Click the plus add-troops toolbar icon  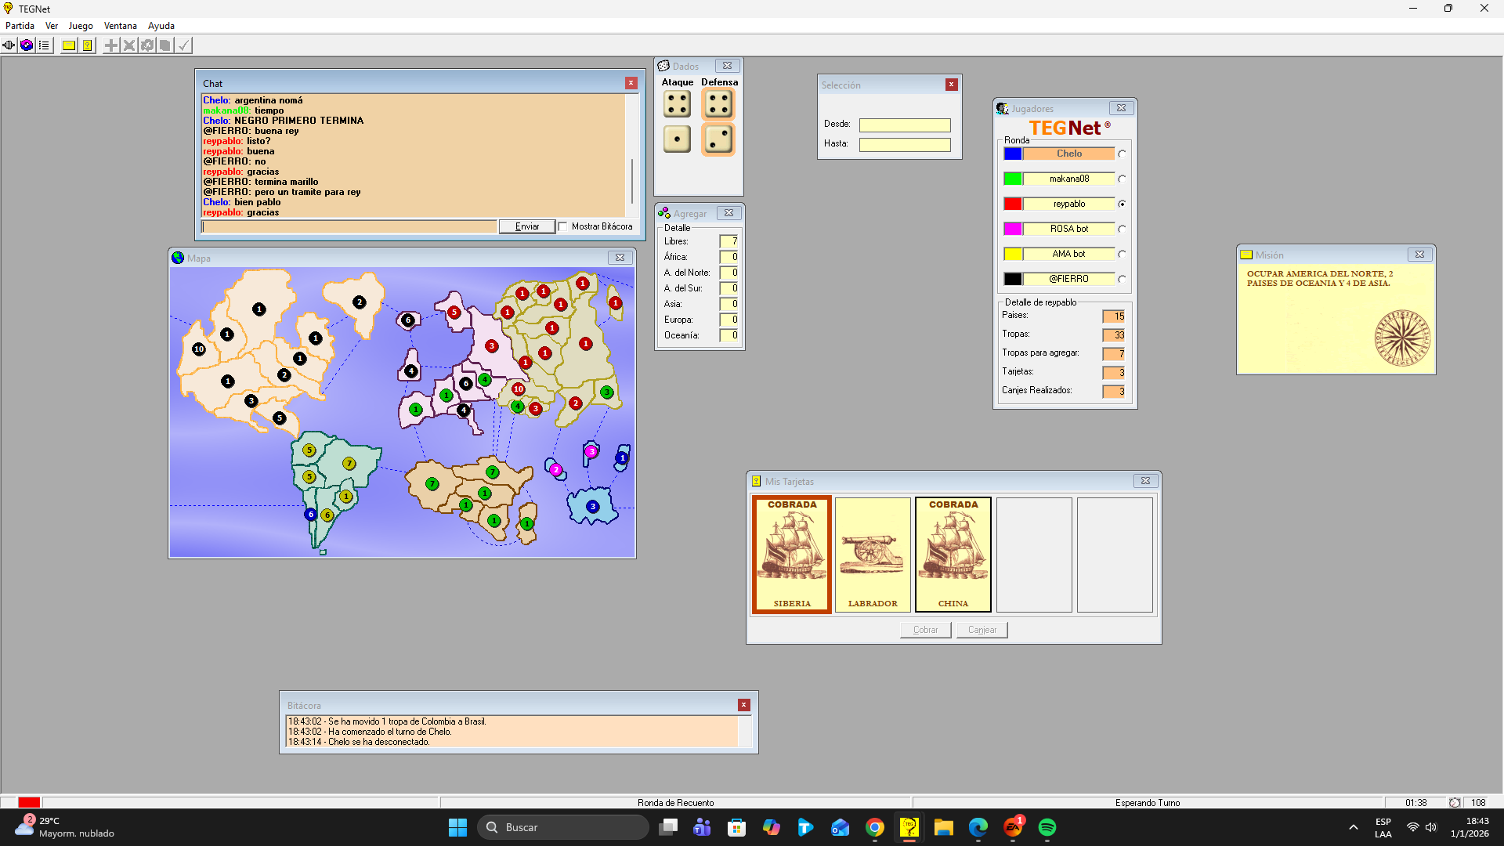111,45
